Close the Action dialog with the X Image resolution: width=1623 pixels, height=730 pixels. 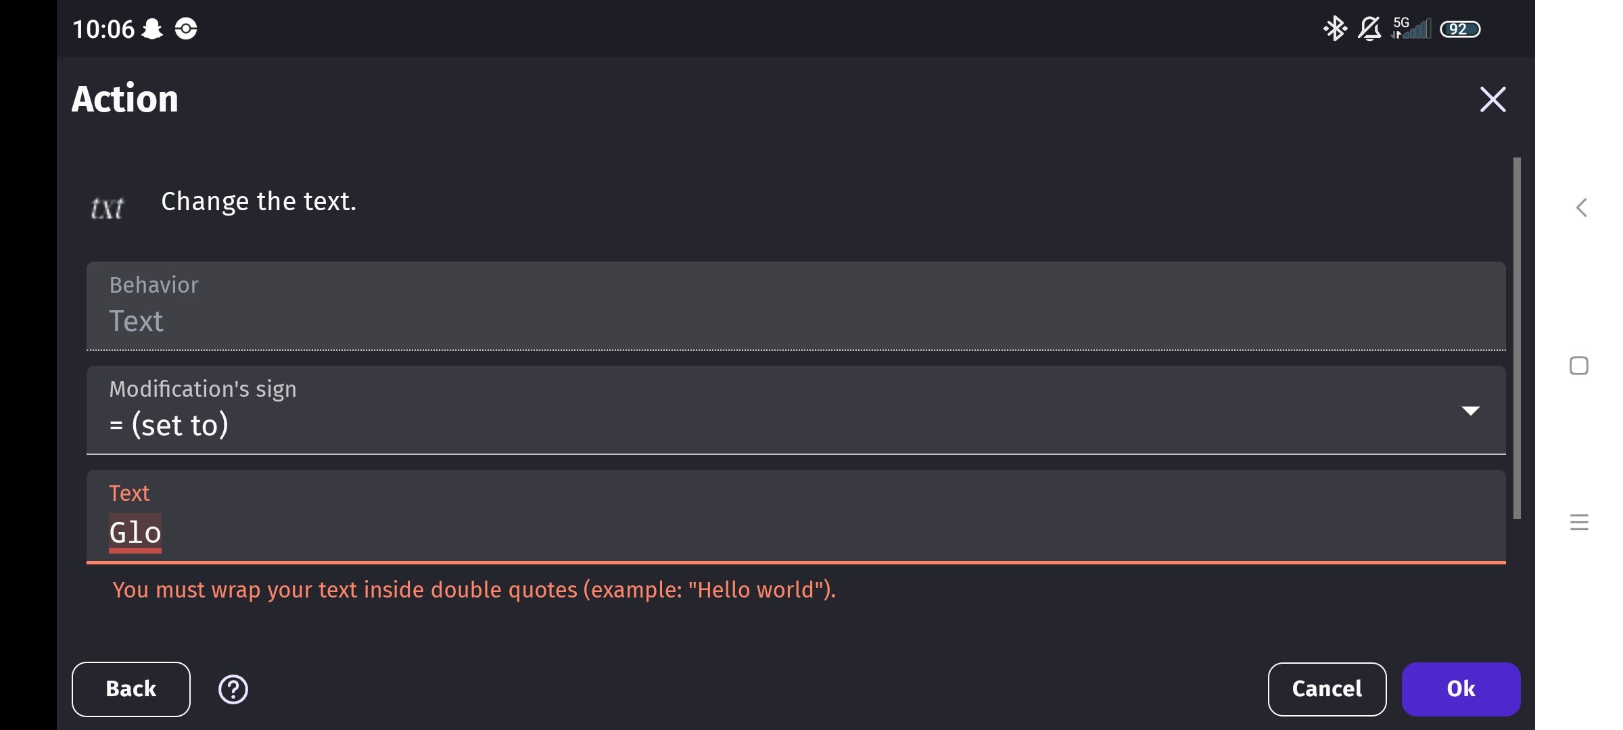(x=1493, y=99)
